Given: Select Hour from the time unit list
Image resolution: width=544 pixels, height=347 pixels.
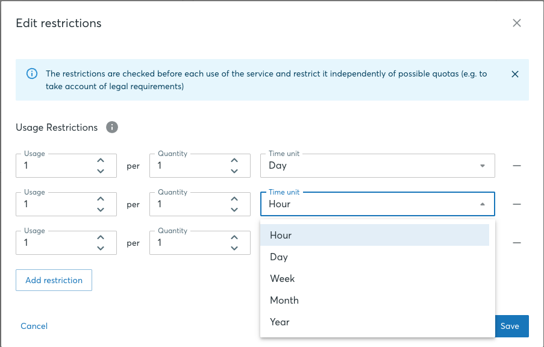Looking at the screenshot, I should 375,235.
